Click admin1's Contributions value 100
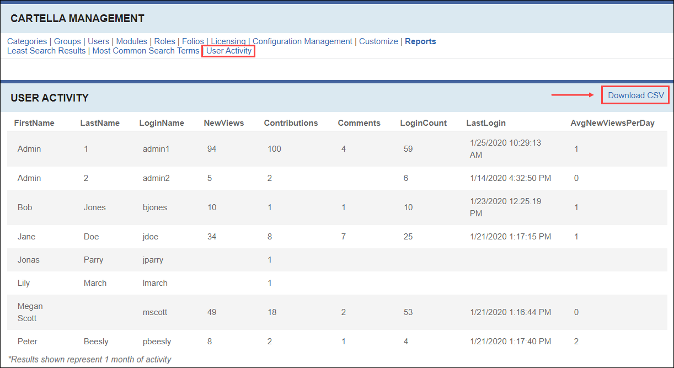Image resolution: width=674 pixels, height=368 pixels. click(x=274, y=149)
